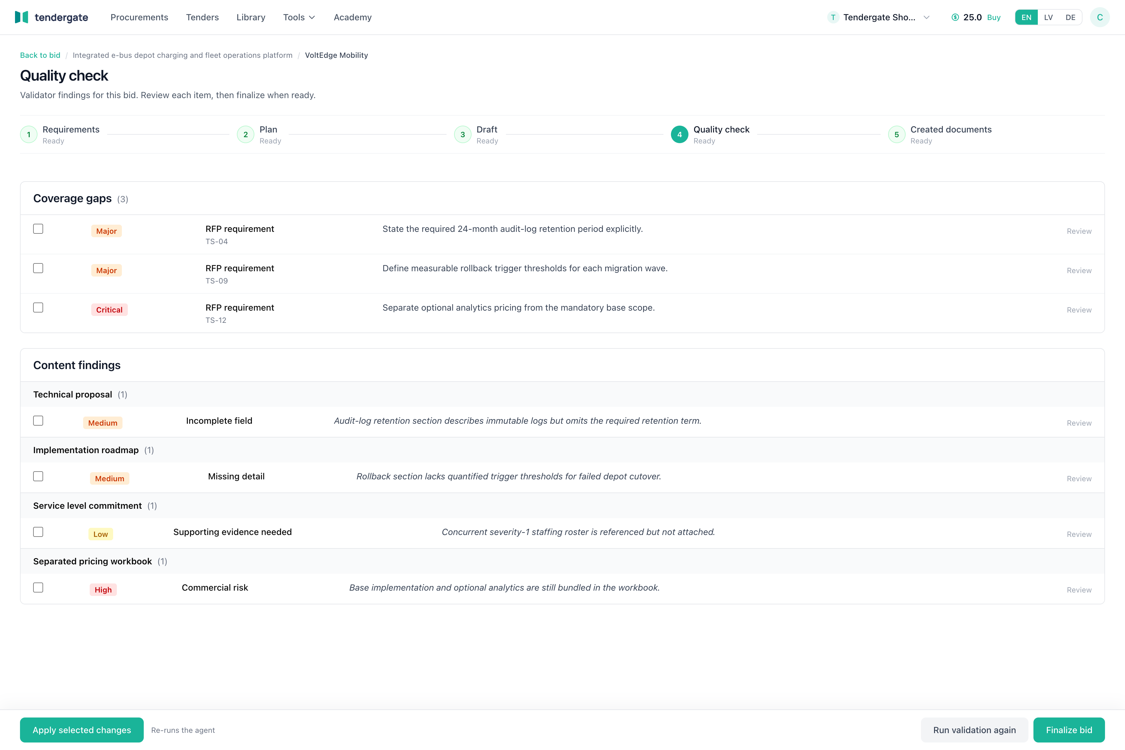The image size is (1125, 750).
Task: Click Run validation again button
Action: pos(974,730)
